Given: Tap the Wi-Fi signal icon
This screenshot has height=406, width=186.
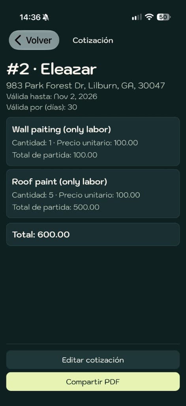Looking at the screenshot, I should click(x=149, y=17).
